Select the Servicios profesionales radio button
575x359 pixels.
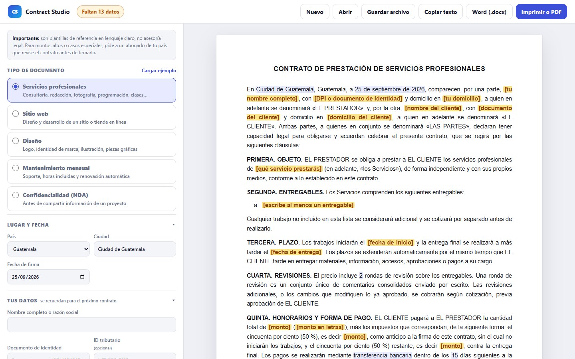[16, 87]
